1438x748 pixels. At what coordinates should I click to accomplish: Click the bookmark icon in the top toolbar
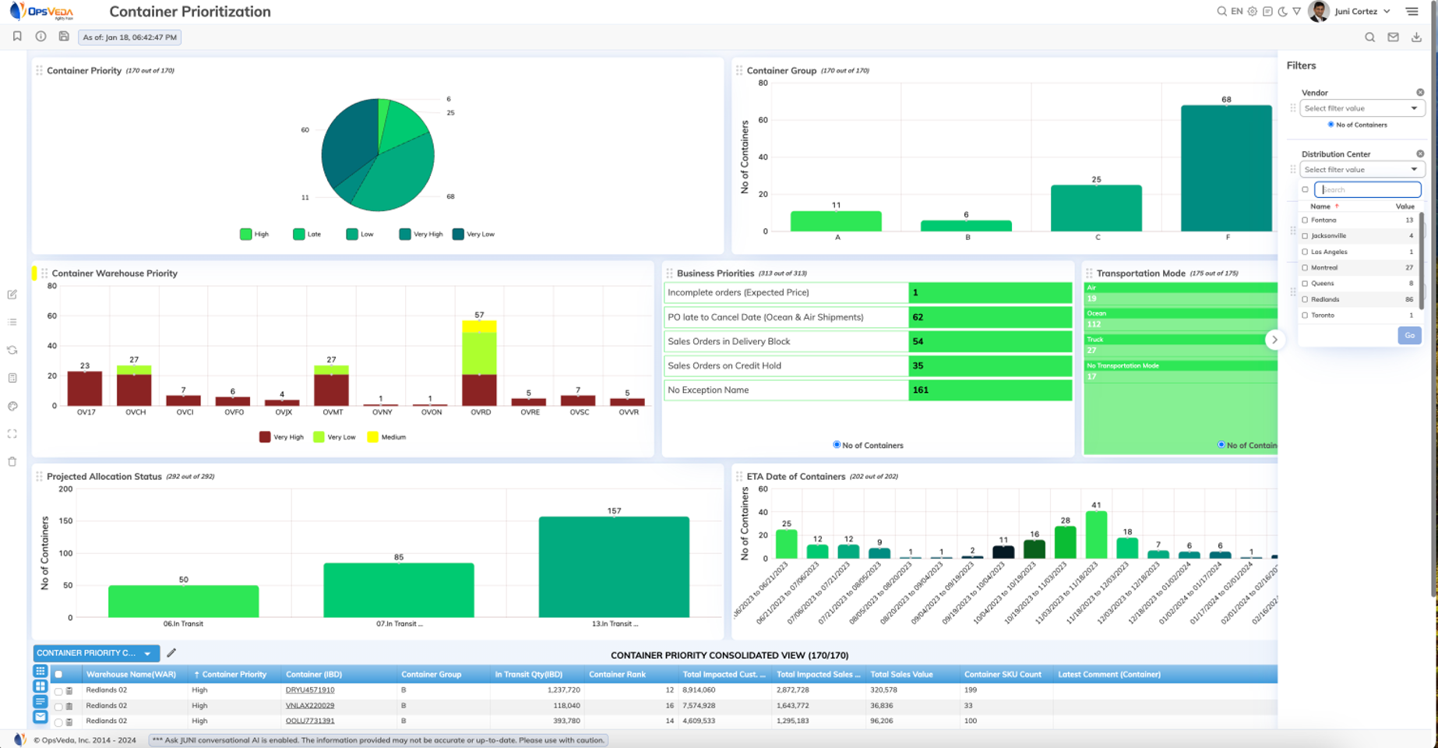[17, 37]
